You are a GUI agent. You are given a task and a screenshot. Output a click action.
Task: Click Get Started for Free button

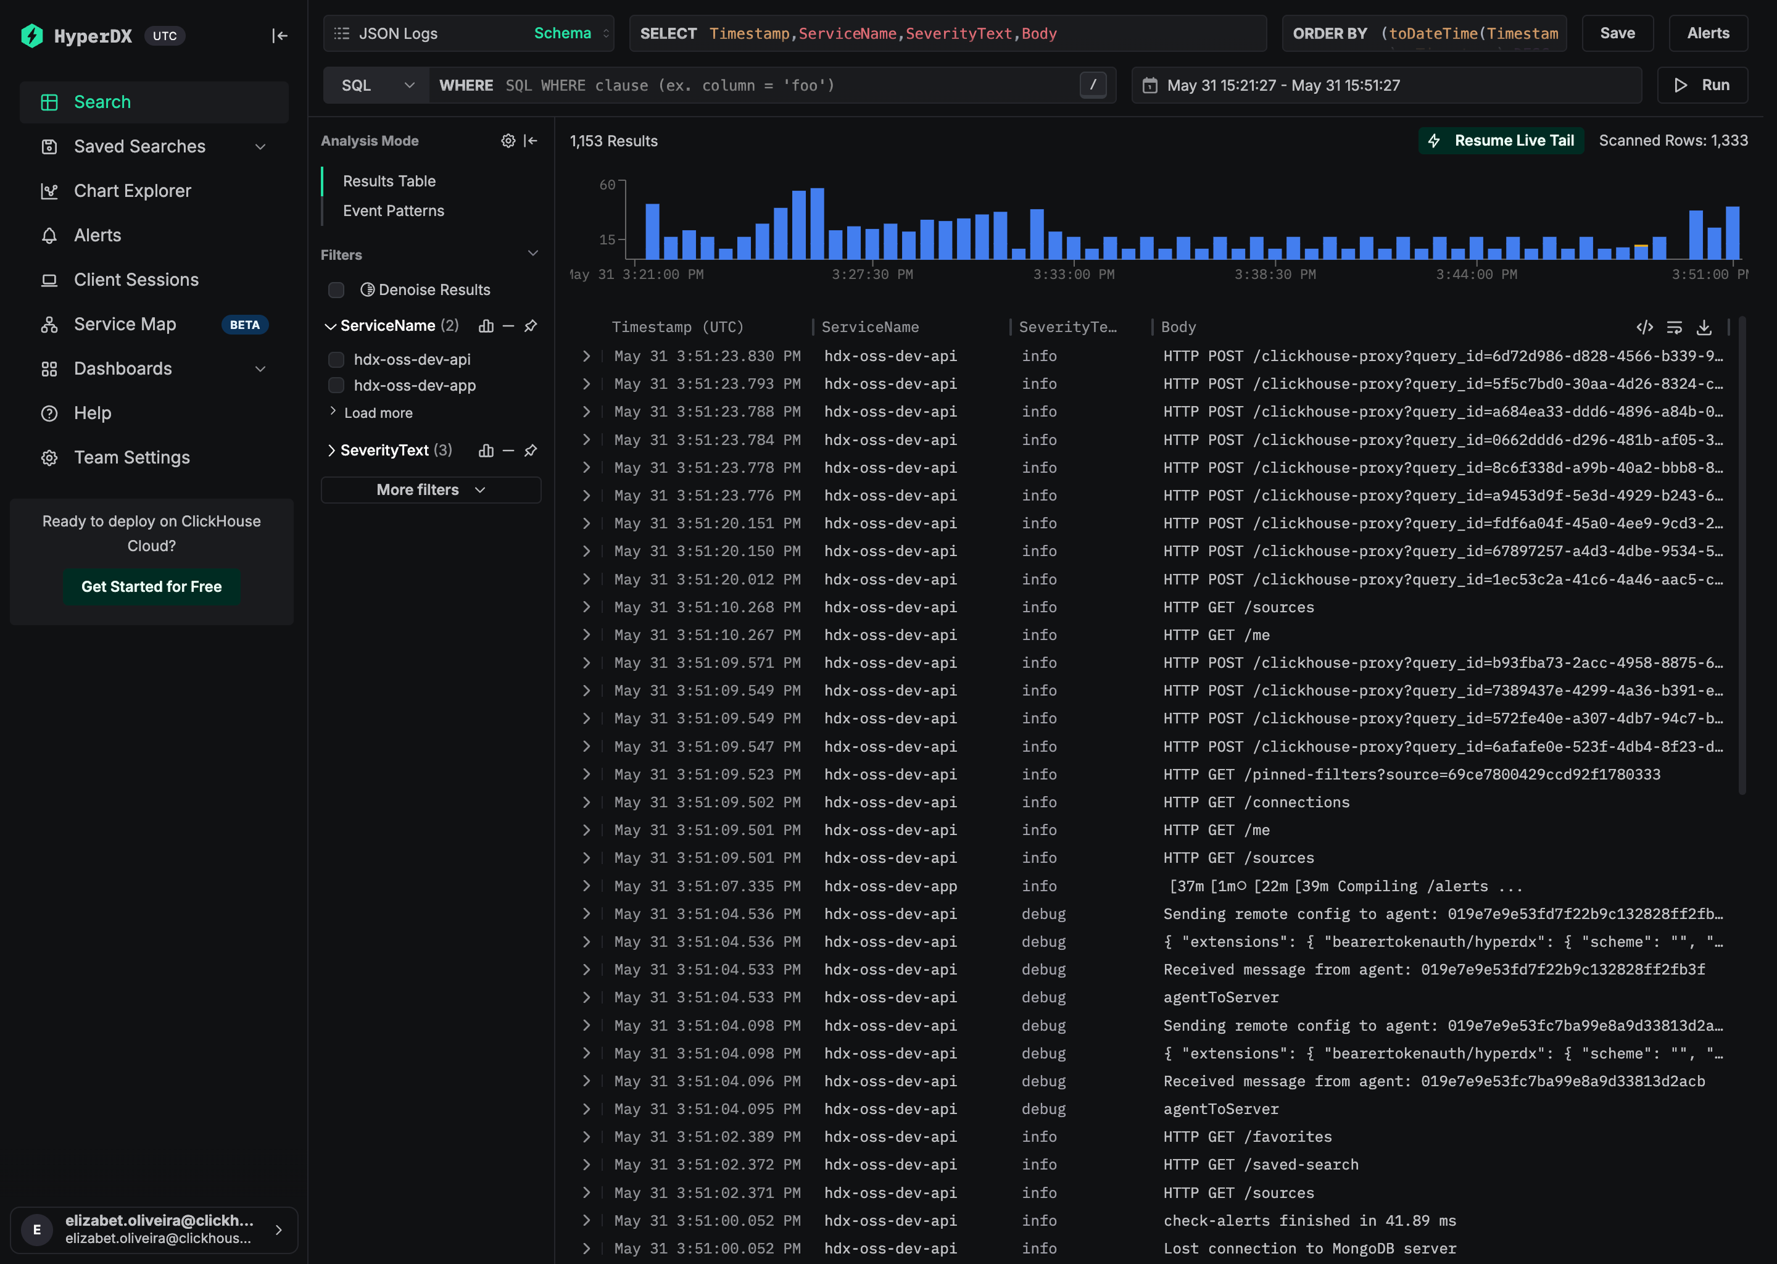coord(152,587)
